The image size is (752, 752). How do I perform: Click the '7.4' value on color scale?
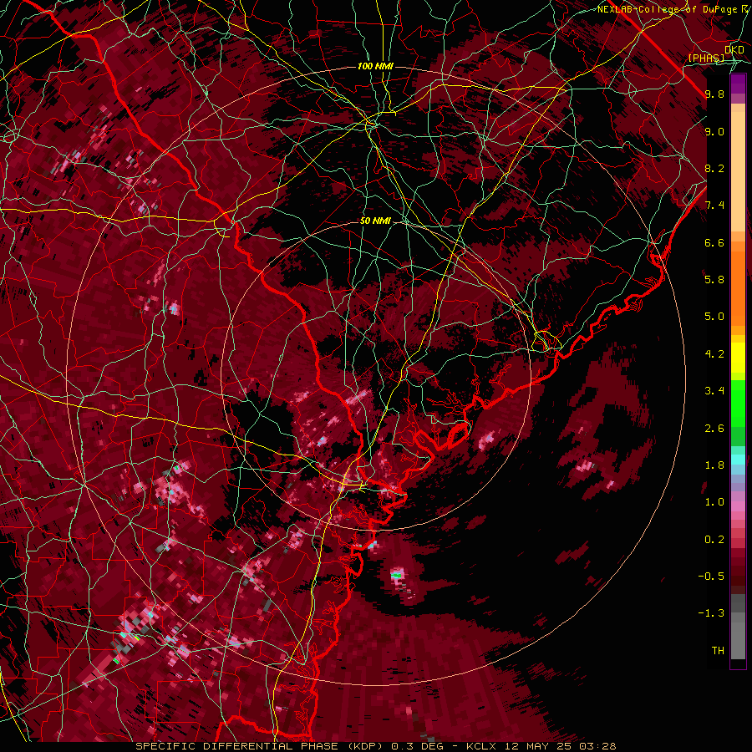[x=714, y=206]
